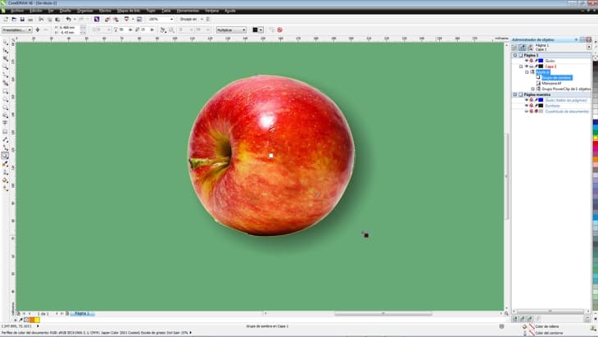Click the Paste icon in the toolbar
The width and height of the screenshot is (598, 337).
coord(57,19)
